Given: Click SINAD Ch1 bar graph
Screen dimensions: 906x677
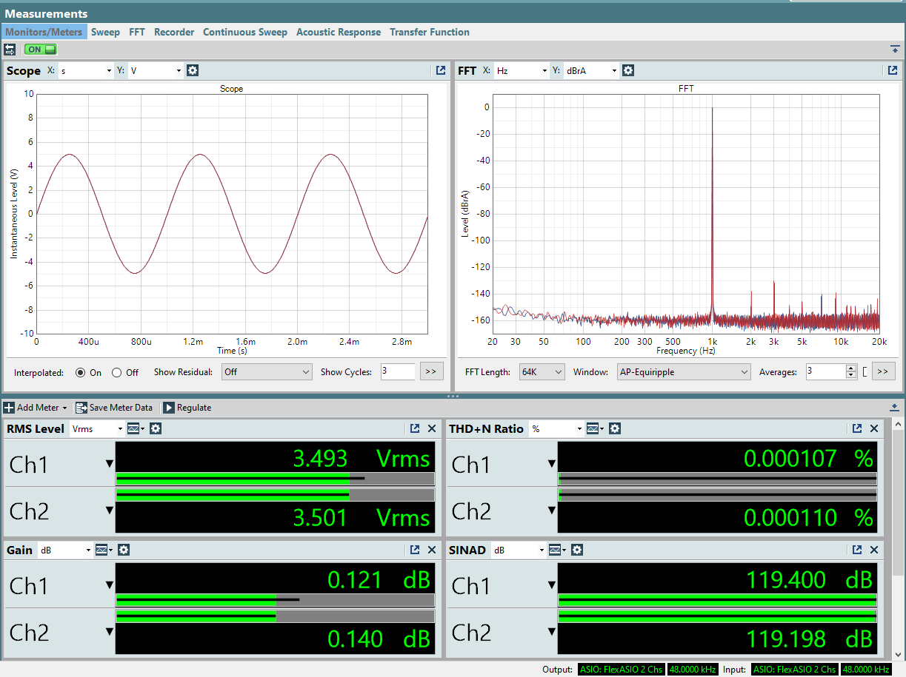Looking at the screenshot, I should [x=716, y=600].
